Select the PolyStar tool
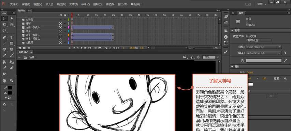Viewport: 291px width, 131px height. (12, 49)
